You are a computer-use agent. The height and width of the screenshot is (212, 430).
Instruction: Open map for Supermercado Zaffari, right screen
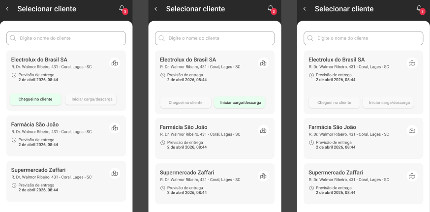[412, 176]
